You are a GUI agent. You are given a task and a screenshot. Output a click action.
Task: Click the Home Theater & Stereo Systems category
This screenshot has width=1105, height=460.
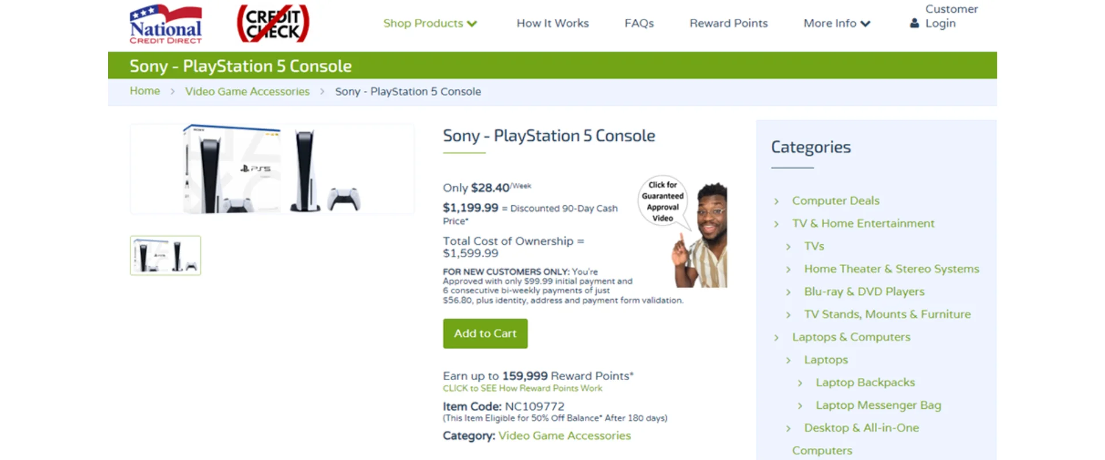891,269
